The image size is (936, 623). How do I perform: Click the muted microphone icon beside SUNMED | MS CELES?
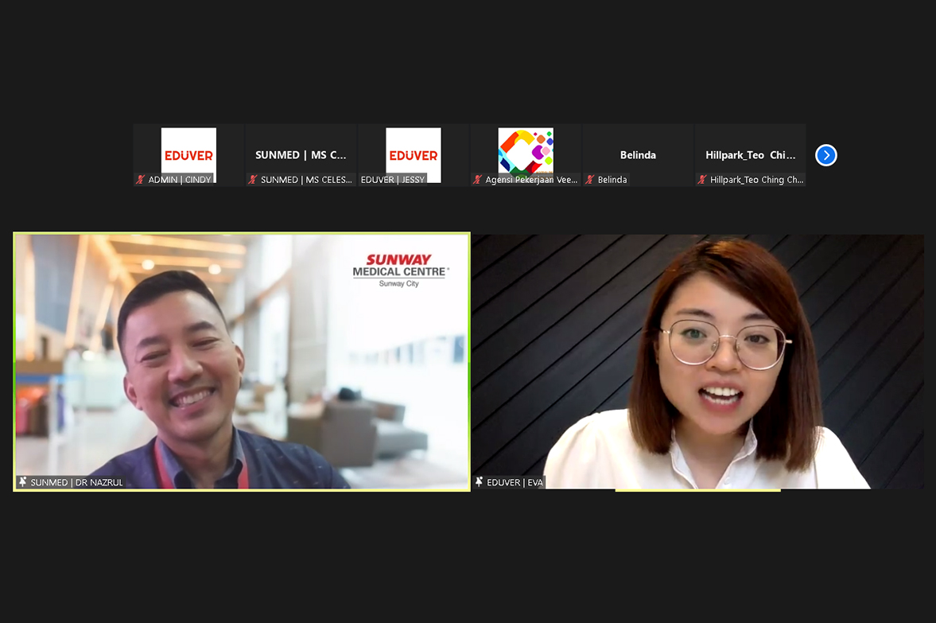(x=253, y=179)
